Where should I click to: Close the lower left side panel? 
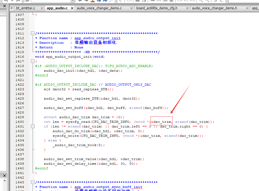[x=4, y=176]
